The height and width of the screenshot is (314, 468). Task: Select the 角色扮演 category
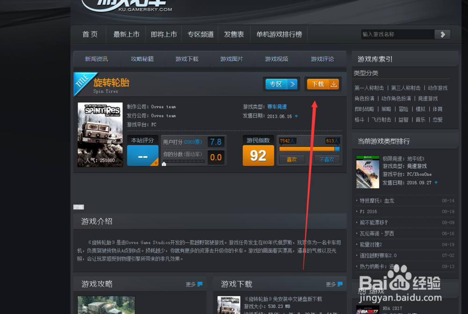364,98
